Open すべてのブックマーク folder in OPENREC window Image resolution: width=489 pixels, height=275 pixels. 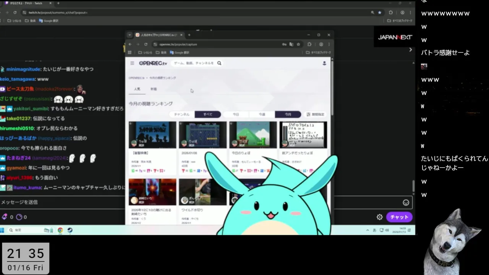(x=318, y=53)
